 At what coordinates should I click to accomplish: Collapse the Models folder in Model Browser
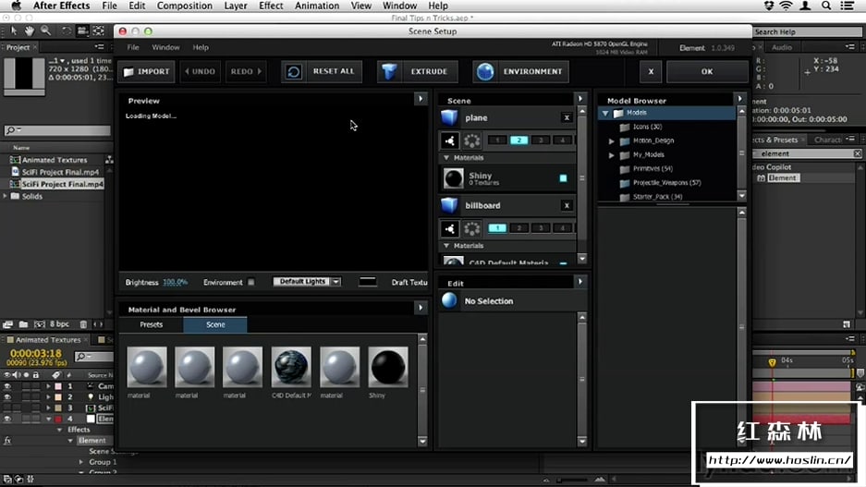[605, 113]
